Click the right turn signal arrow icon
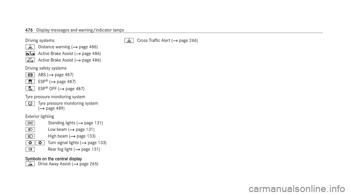 click(x=40, y=143)
